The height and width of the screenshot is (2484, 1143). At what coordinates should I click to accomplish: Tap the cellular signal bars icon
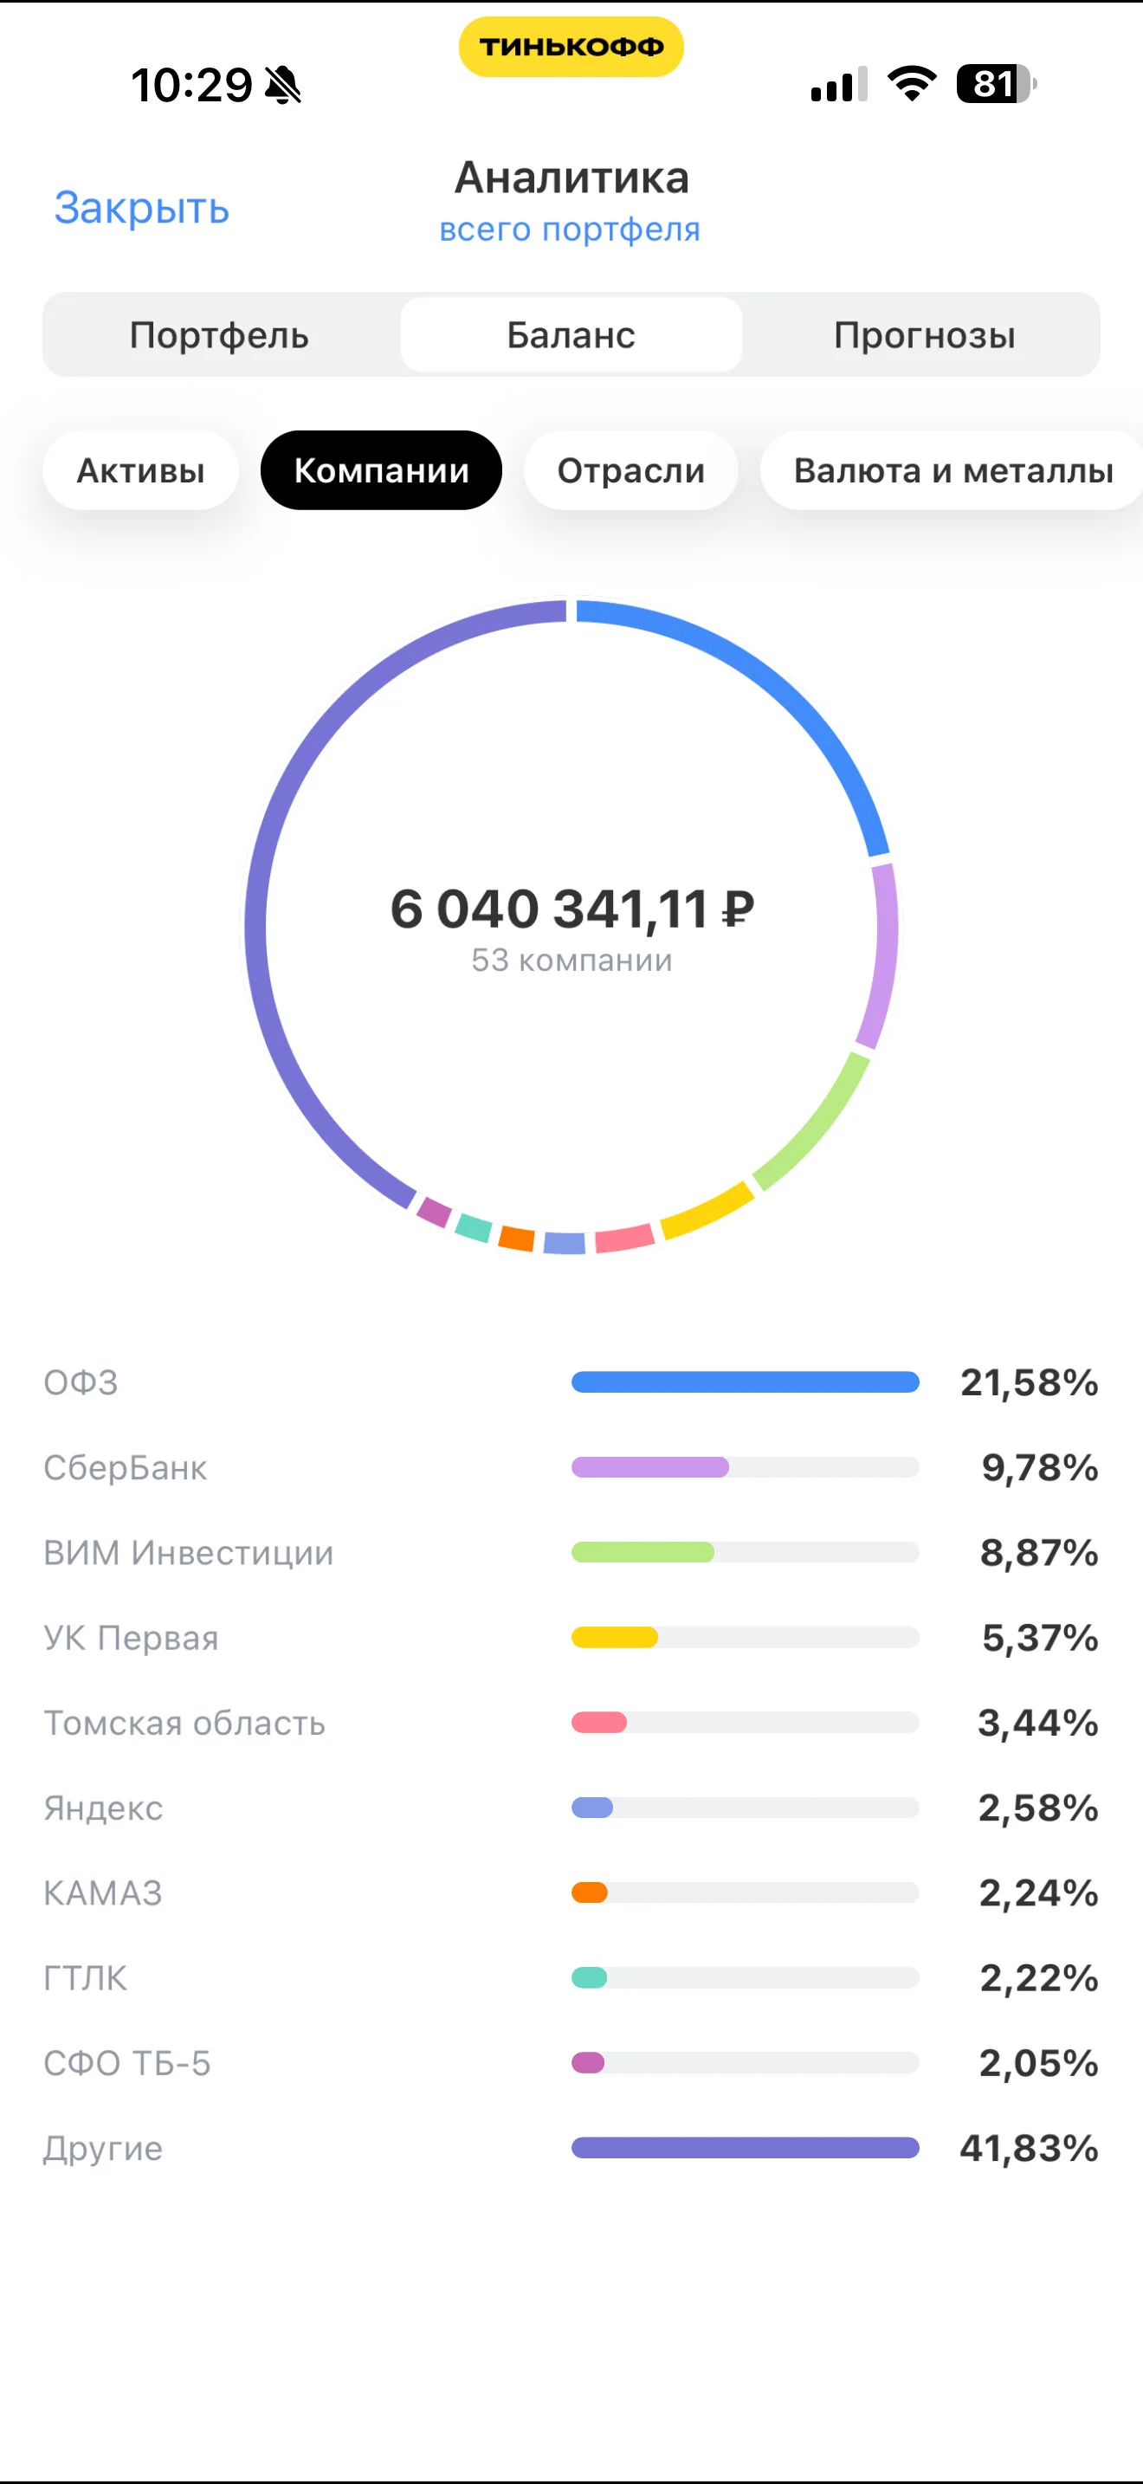839,84
